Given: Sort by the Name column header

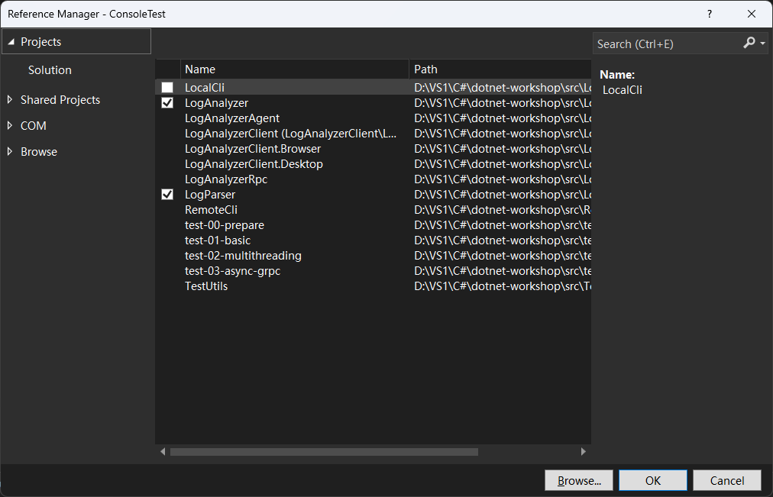Looking at the screenshot, I should (x=294, y=69).
